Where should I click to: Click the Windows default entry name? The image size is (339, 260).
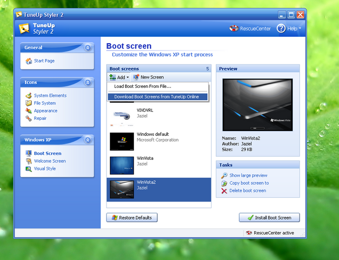pos(152,134)
